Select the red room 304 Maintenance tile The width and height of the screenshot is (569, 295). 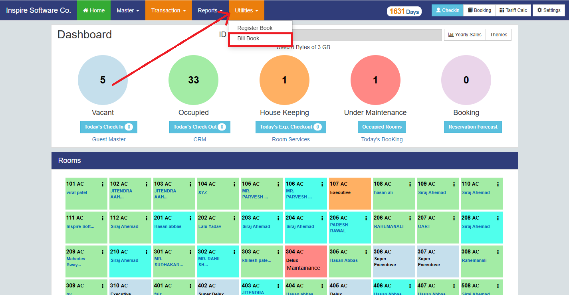click(x=306, y=261)
